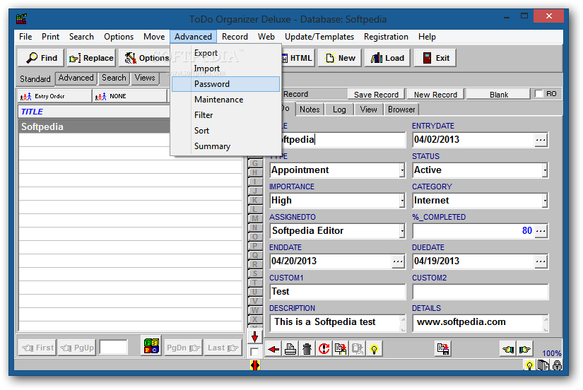Click the colored FSFC blocks icon
The width and height of the screenshot is (583, 390).
(x=151, y=345)
